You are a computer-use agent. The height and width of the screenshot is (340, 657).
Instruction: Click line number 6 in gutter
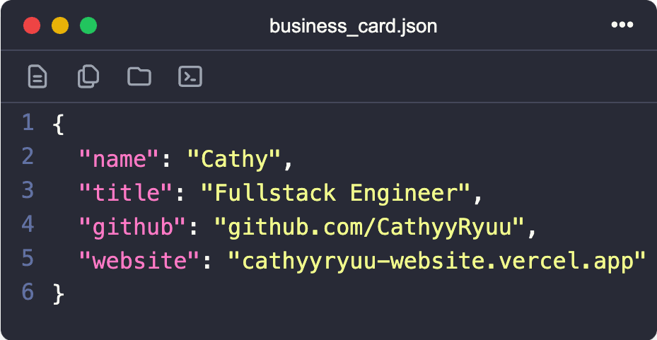pos(28,292)
